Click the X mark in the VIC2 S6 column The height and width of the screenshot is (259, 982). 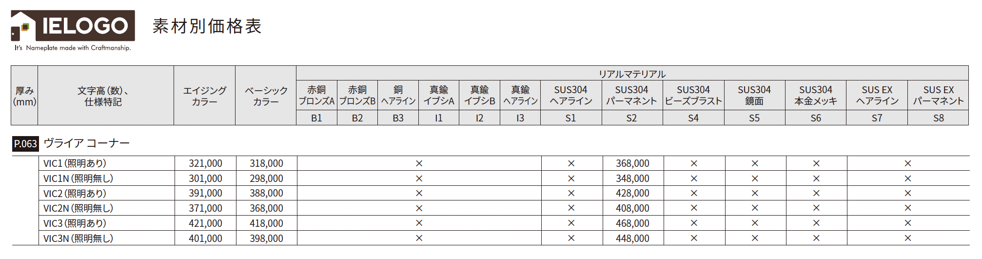[816, 193]
